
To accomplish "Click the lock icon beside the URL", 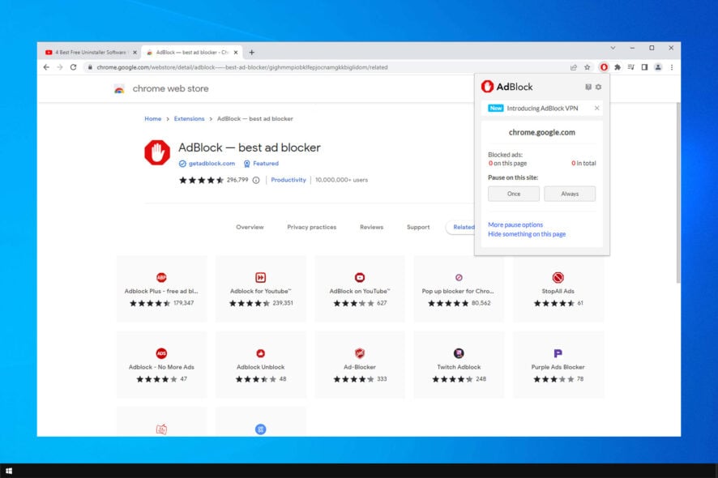I will click(x=90, y=67).
